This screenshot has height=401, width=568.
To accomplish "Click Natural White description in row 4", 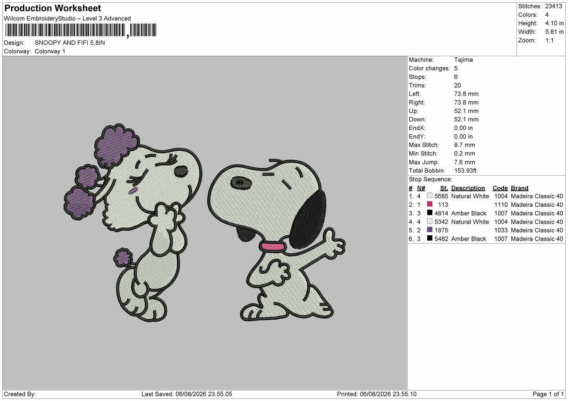I will tap(470, 222).
